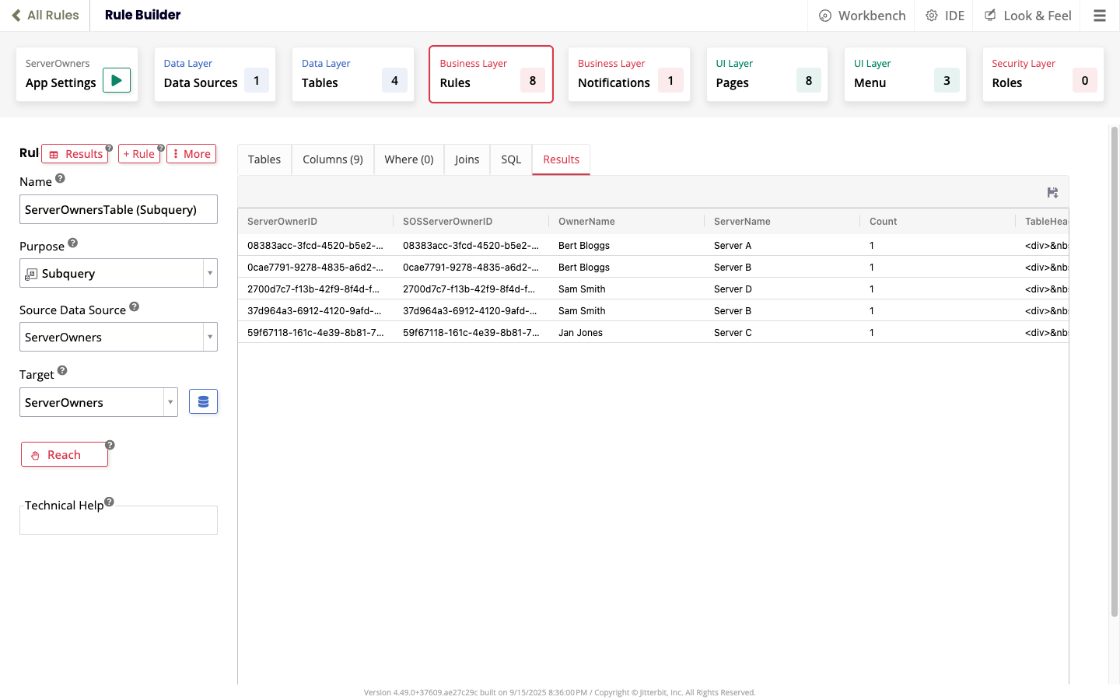1120x700 pixels.
Task: Click the vertical scrollbar on the right
Action: [1114, 373]
